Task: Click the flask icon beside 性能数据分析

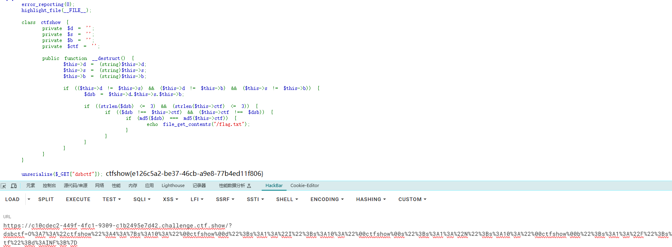Action: coord(249,186)
